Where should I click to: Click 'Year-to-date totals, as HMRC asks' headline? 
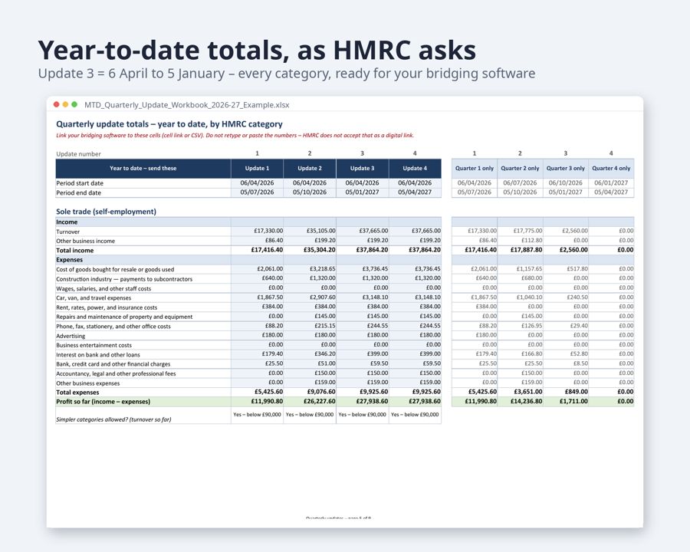[257, 50]
